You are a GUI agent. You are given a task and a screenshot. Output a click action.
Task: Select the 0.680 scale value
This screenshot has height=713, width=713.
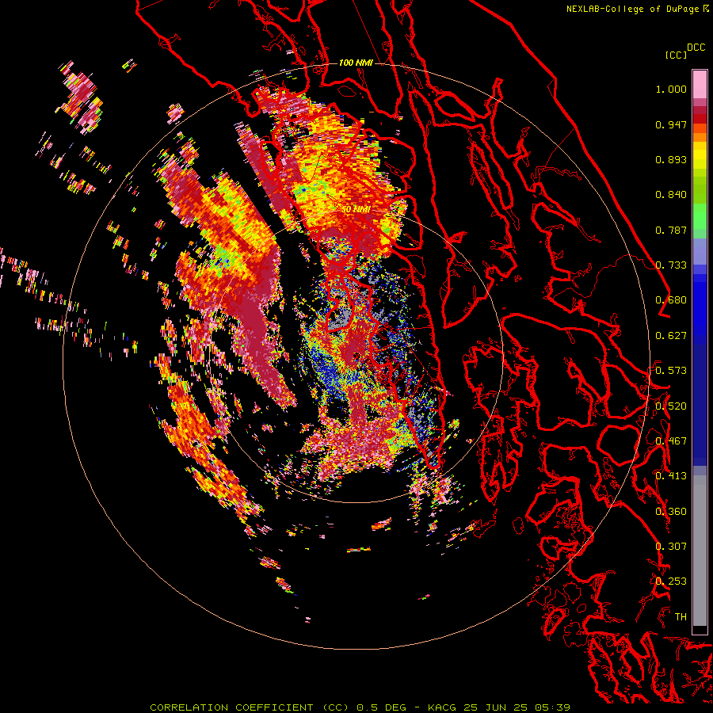671,300
